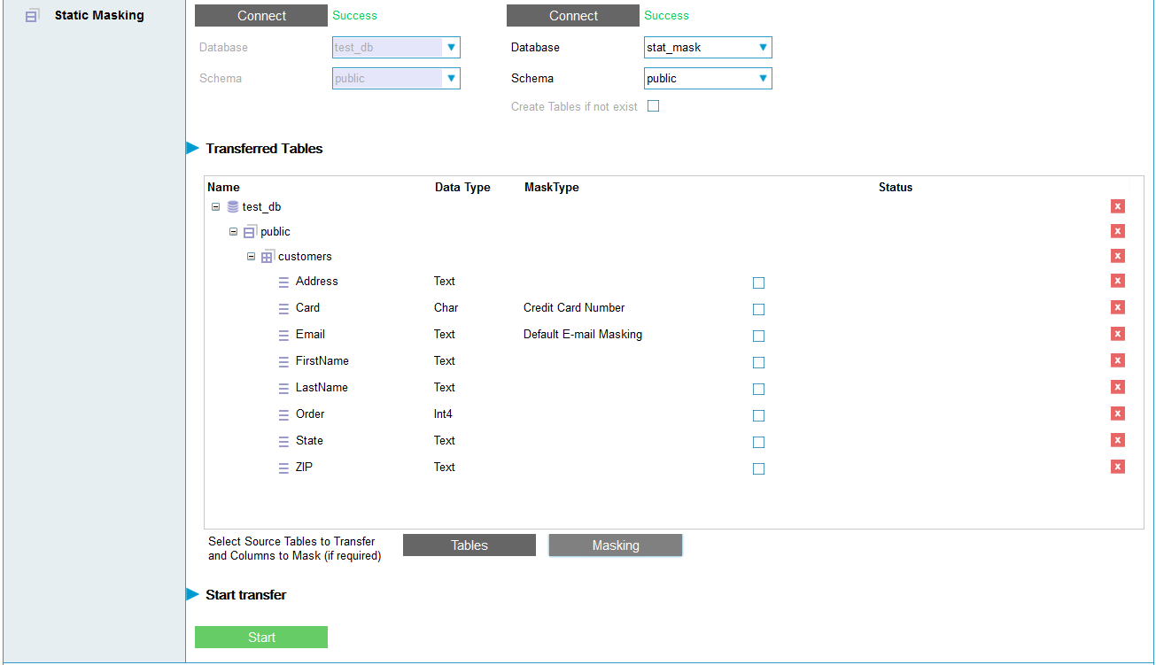
Task: Toggle the checkbox in the LastName row
Action: [758, 390]
